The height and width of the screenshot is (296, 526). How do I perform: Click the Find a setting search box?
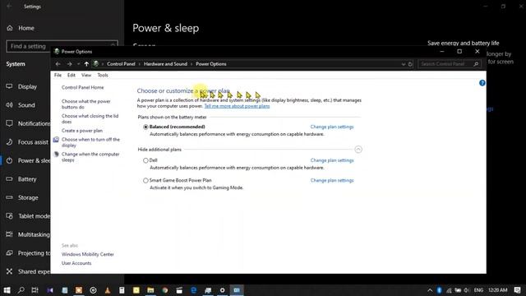click(x=62, y=46)
